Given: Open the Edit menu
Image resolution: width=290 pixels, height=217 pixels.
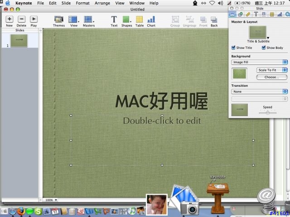Looking at the screenshot, I should click(x=53, y=3).
